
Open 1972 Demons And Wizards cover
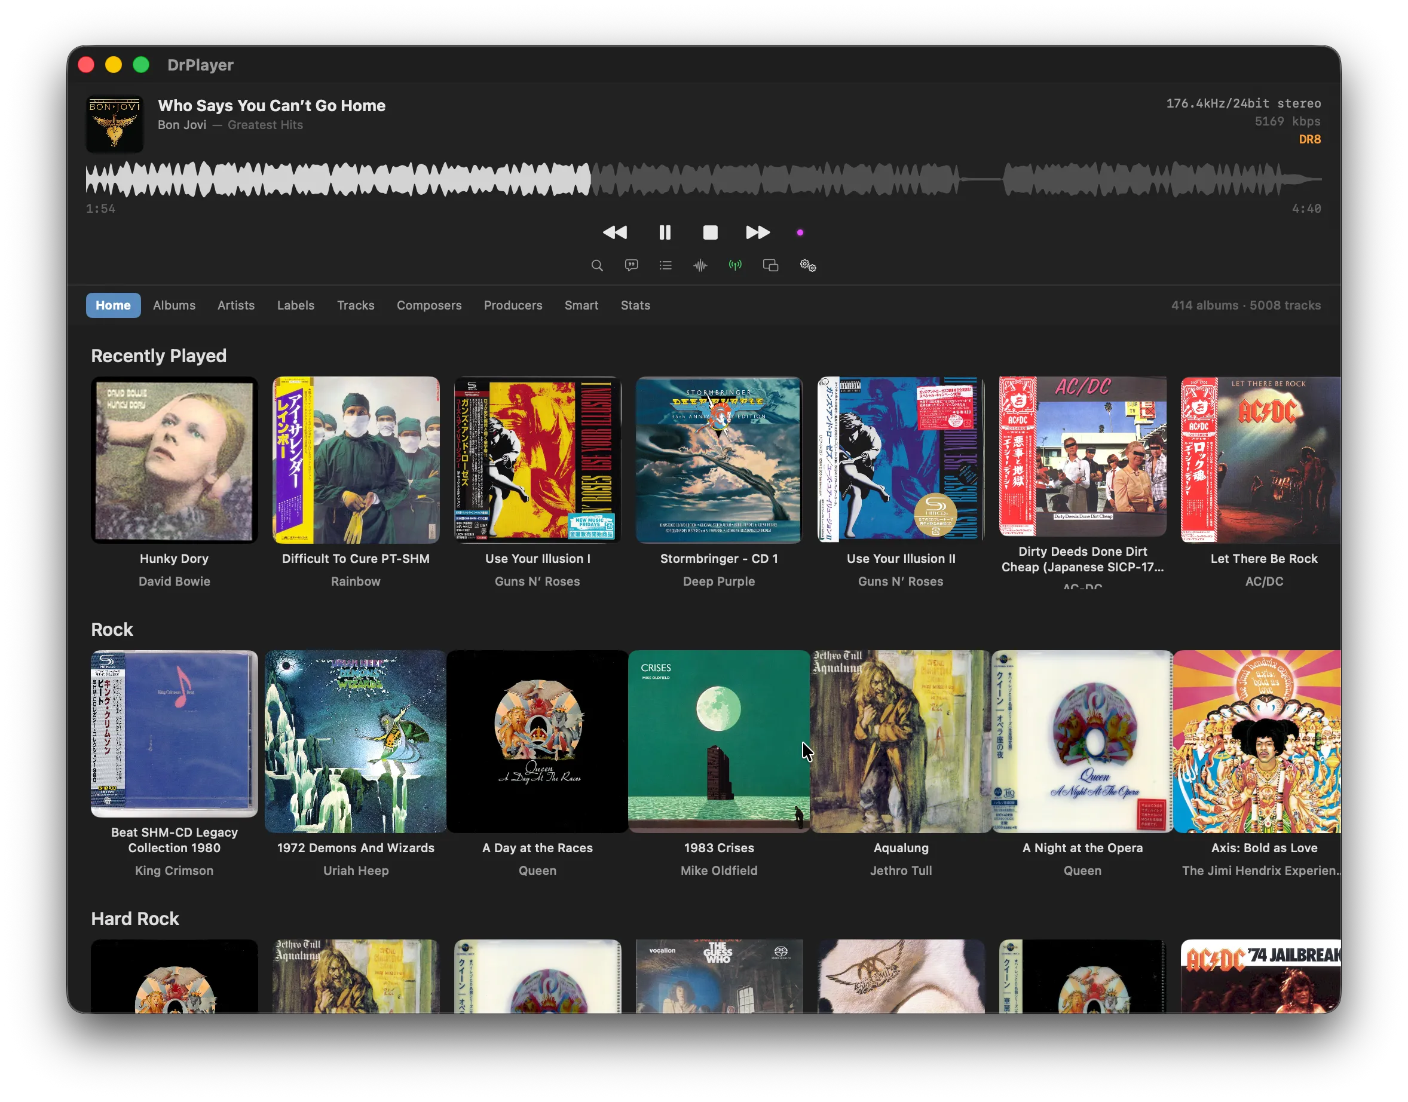click(x=356, y=741)
